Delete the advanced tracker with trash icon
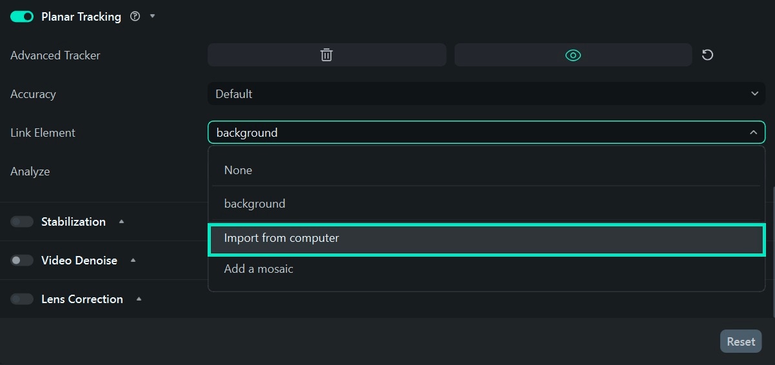 pyautogui.click(x=326, y=55)
